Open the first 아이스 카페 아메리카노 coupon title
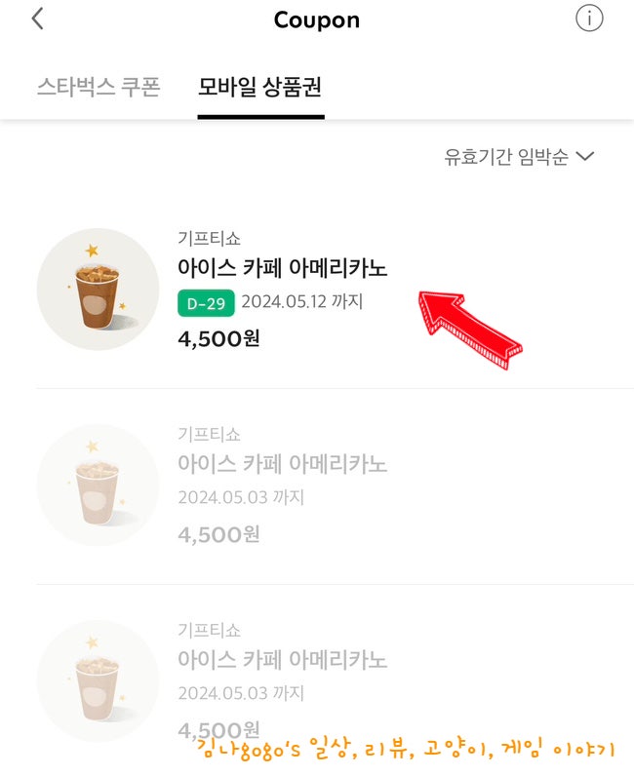 coord(282,269)
